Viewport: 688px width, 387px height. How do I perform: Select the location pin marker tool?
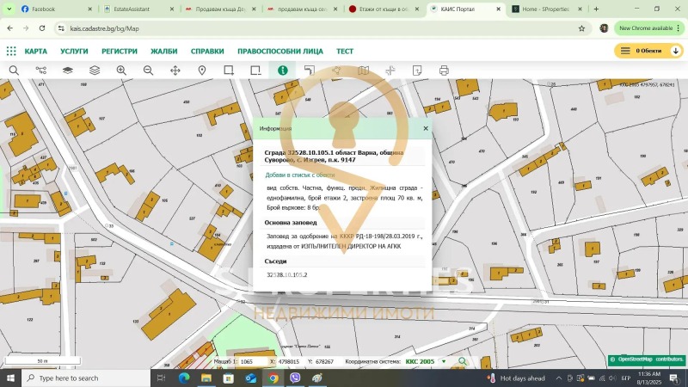(x=202, y=71)
